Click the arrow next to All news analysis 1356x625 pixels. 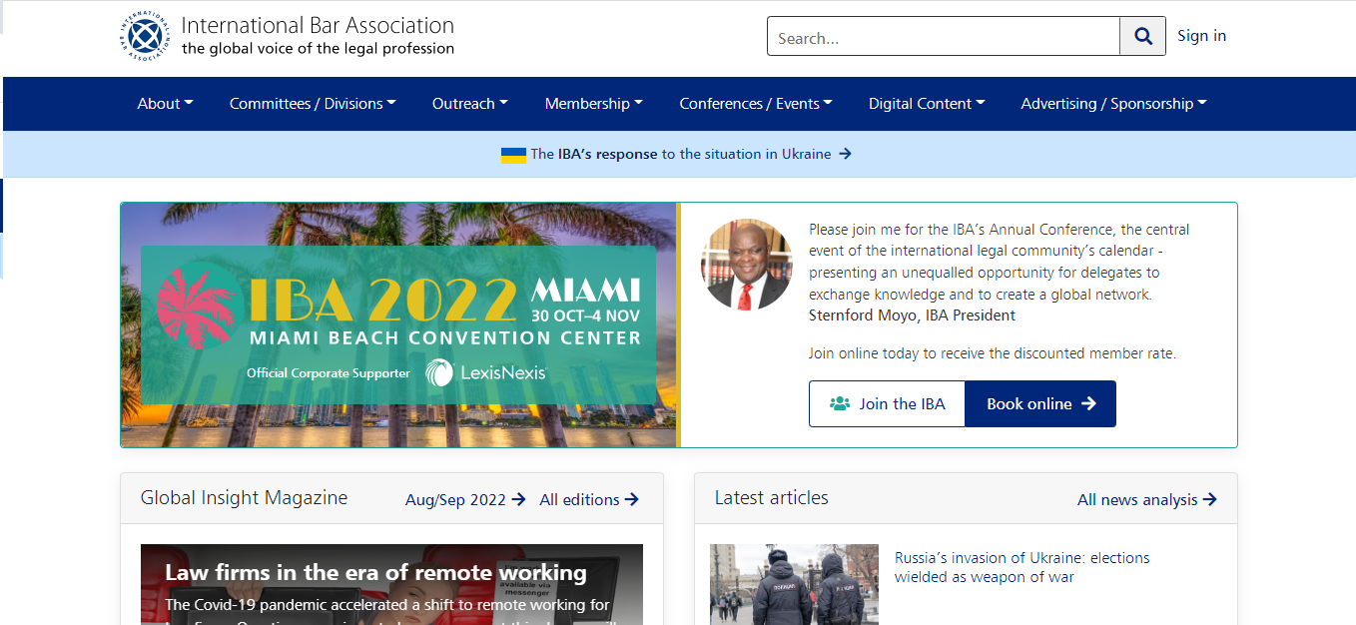tap(1210, 499)
